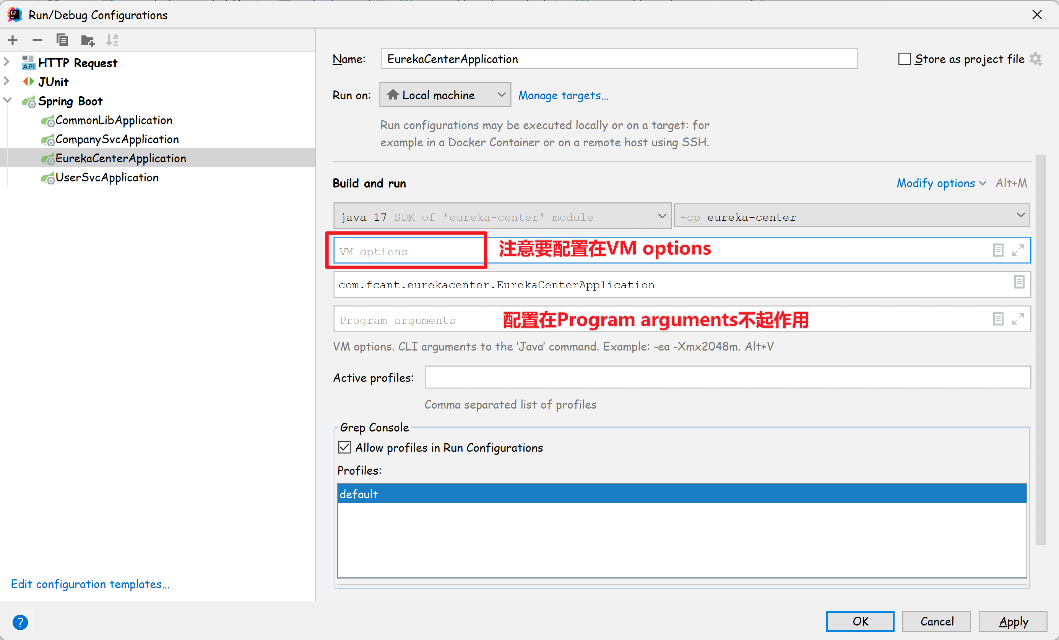
Task: Click the Apply button
Action: pyautogui.click(x=1013, y=621)
